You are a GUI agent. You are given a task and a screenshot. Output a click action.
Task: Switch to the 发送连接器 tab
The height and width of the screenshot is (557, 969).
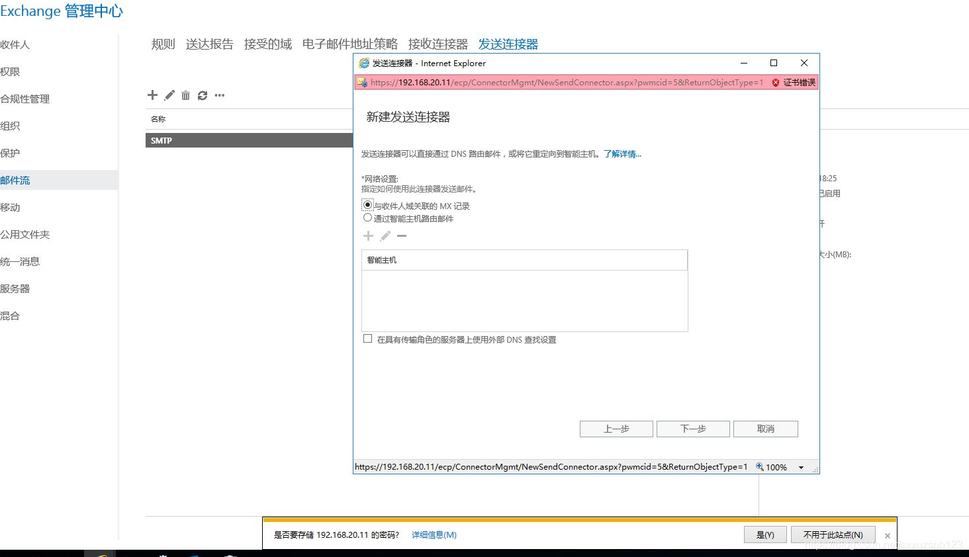508,44
